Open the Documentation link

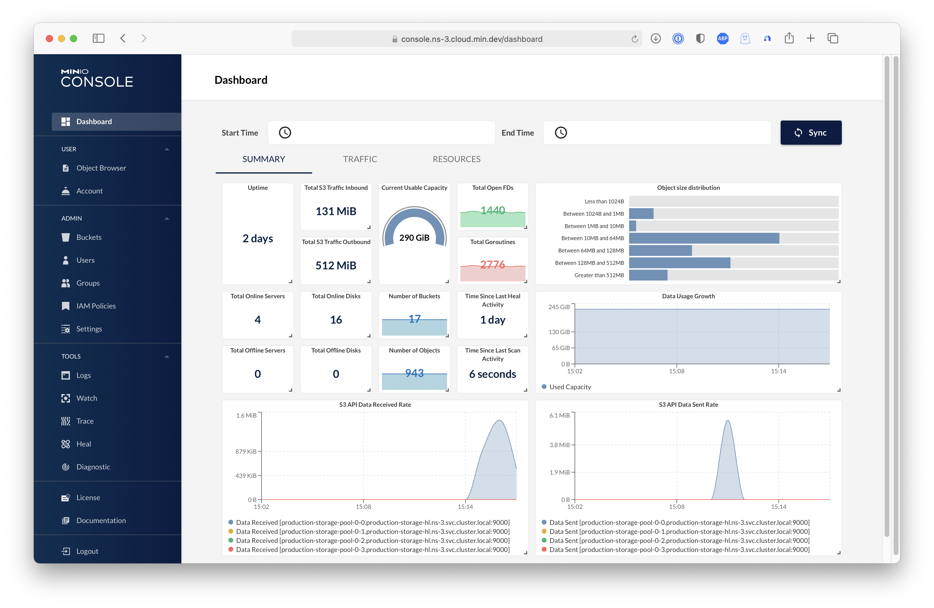[101, 520]
